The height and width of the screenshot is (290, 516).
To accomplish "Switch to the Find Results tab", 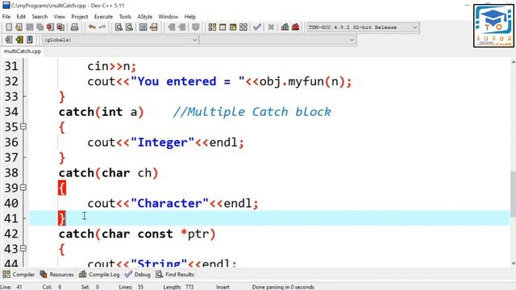I will click(175, 274).
